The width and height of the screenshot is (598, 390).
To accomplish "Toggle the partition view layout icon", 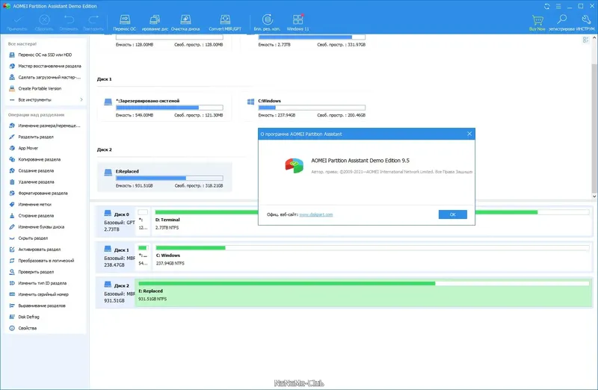I will (x=586, y=40).
